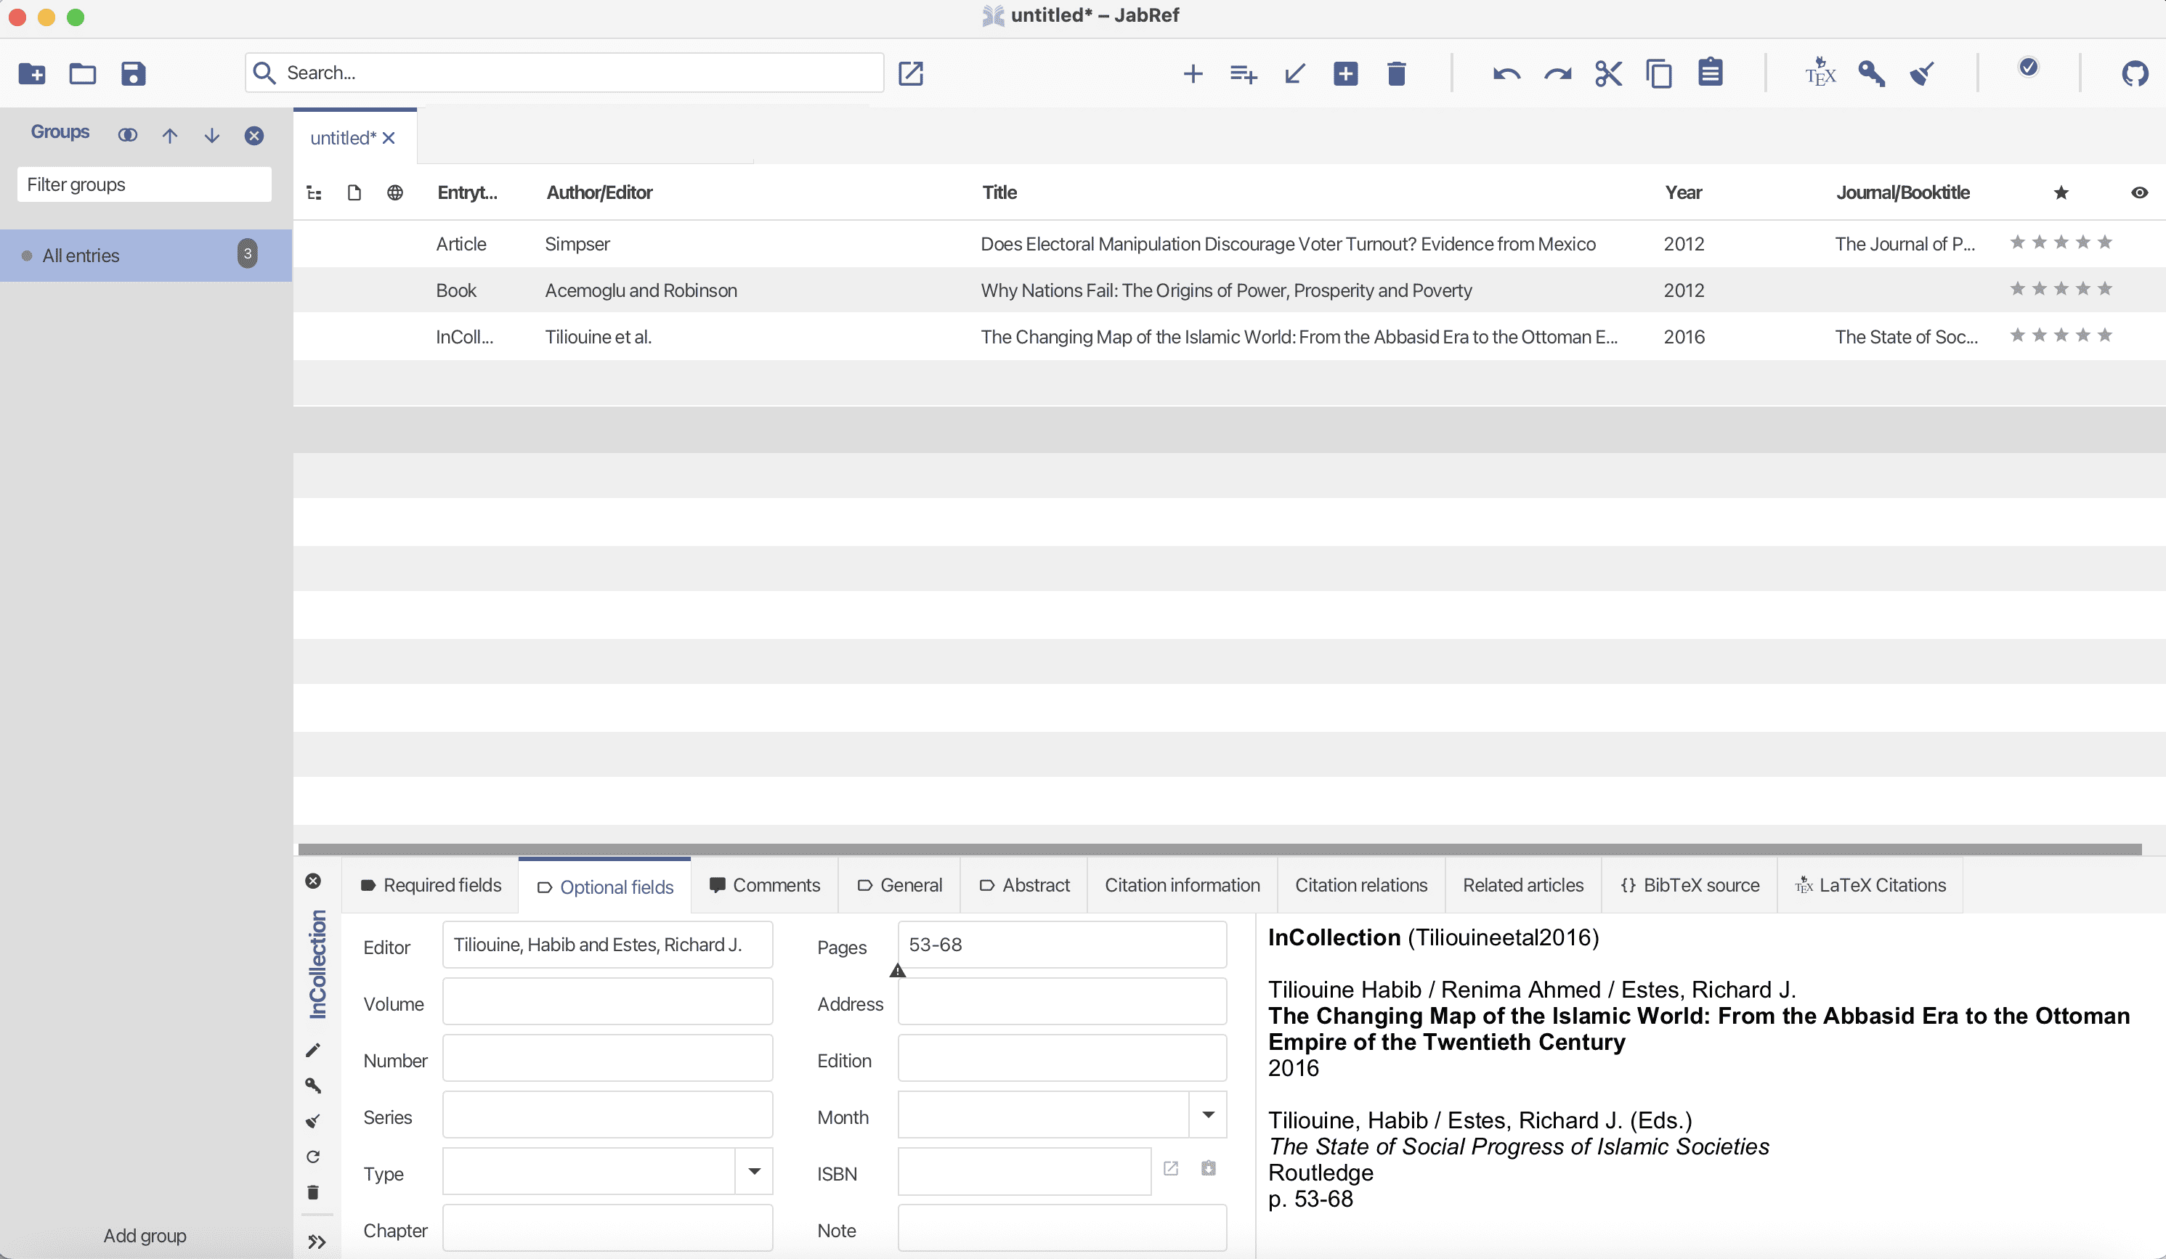2166x1259 pixels.
Task: Click the Add group button
Action: coord(145,1236)
